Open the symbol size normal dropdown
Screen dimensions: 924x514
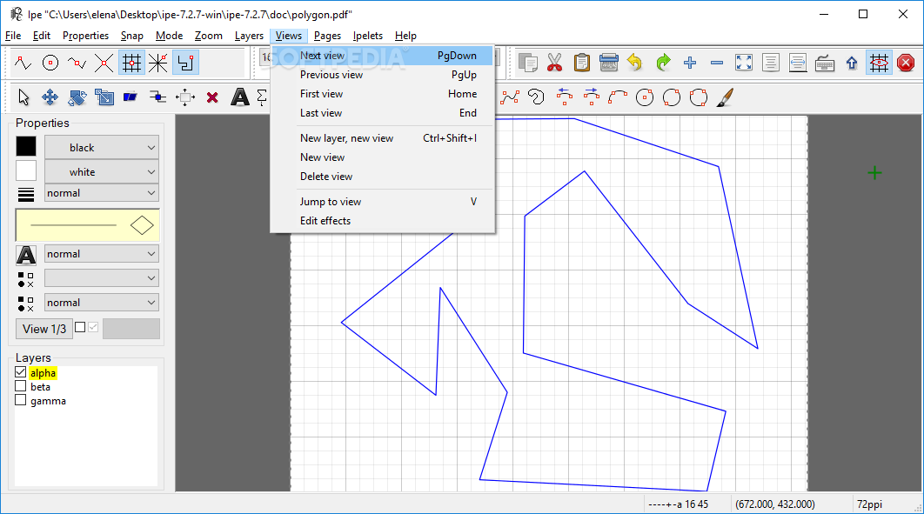coord(102,303)
